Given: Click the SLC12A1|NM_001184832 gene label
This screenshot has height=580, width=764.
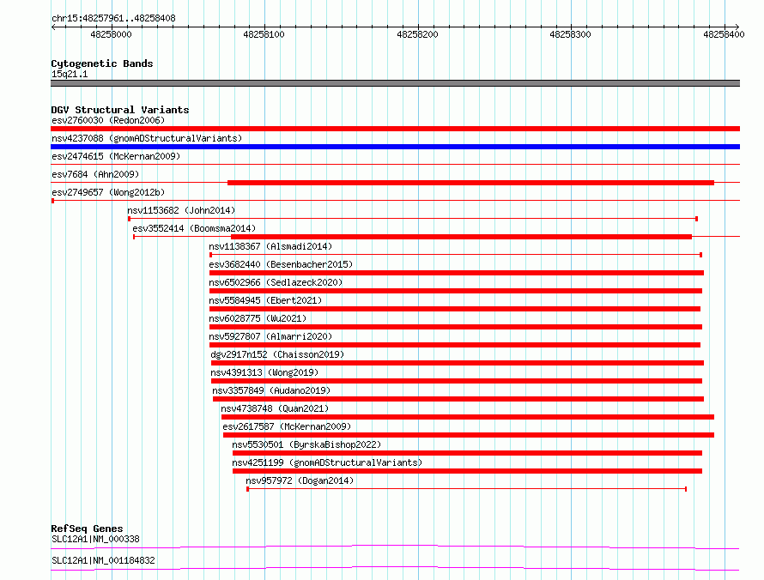Looking at the screenshot, I should pos(103,560).
